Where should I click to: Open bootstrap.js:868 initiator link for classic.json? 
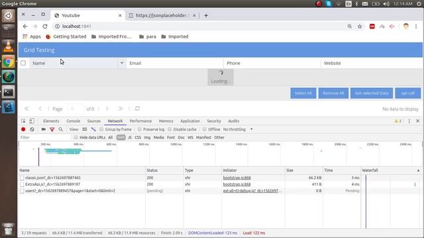pyautogui.click(x=237, y=178)
